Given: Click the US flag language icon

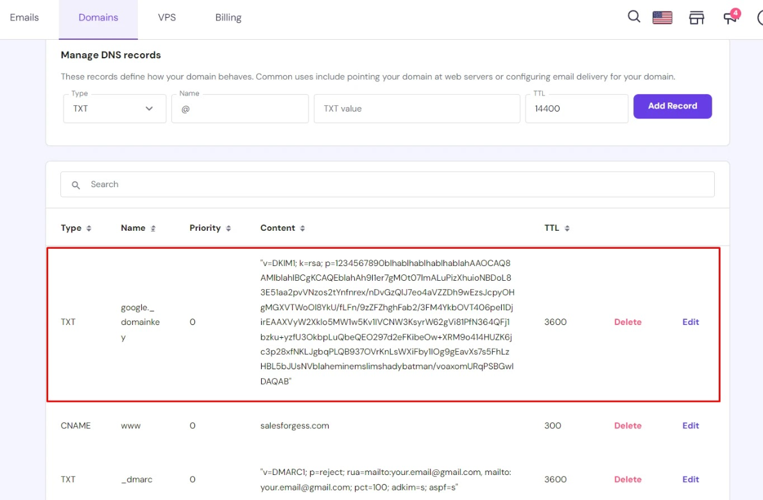Looking at the screenshot, I should [x=662, y=17].
